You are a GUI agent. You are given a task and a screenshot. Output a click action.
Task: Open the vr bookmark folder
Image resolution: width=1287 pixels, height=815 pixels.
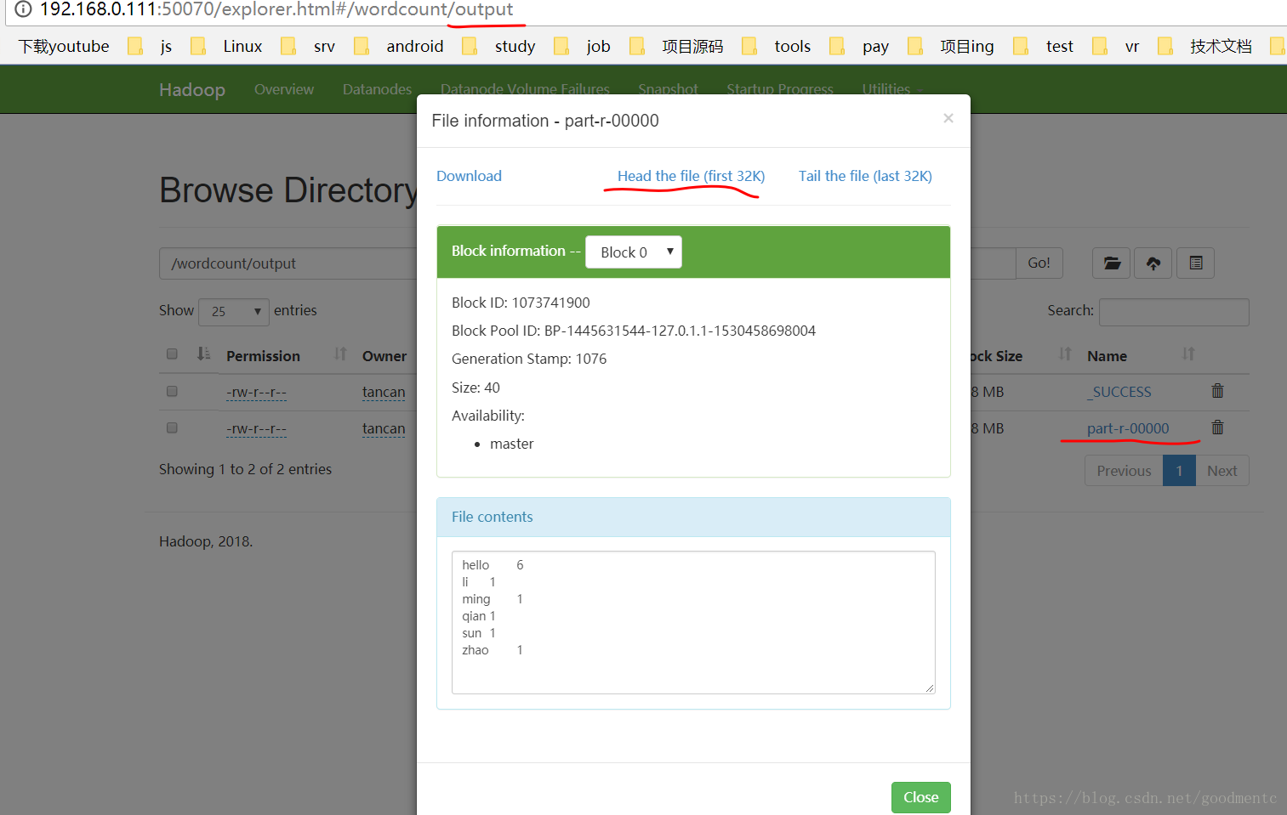(1116, 46)
